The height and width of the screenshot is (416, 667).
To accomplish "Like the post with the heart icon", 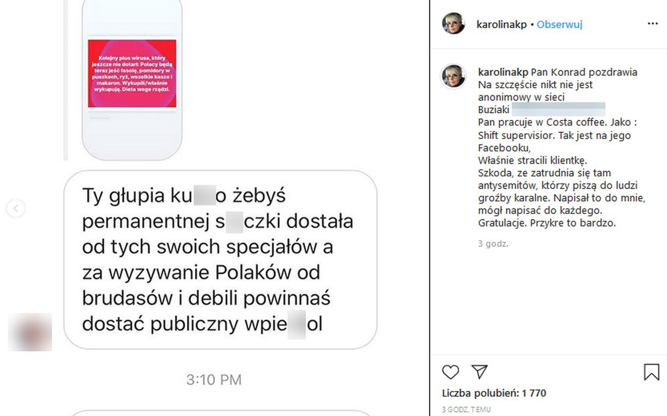I will pos(451,372).
